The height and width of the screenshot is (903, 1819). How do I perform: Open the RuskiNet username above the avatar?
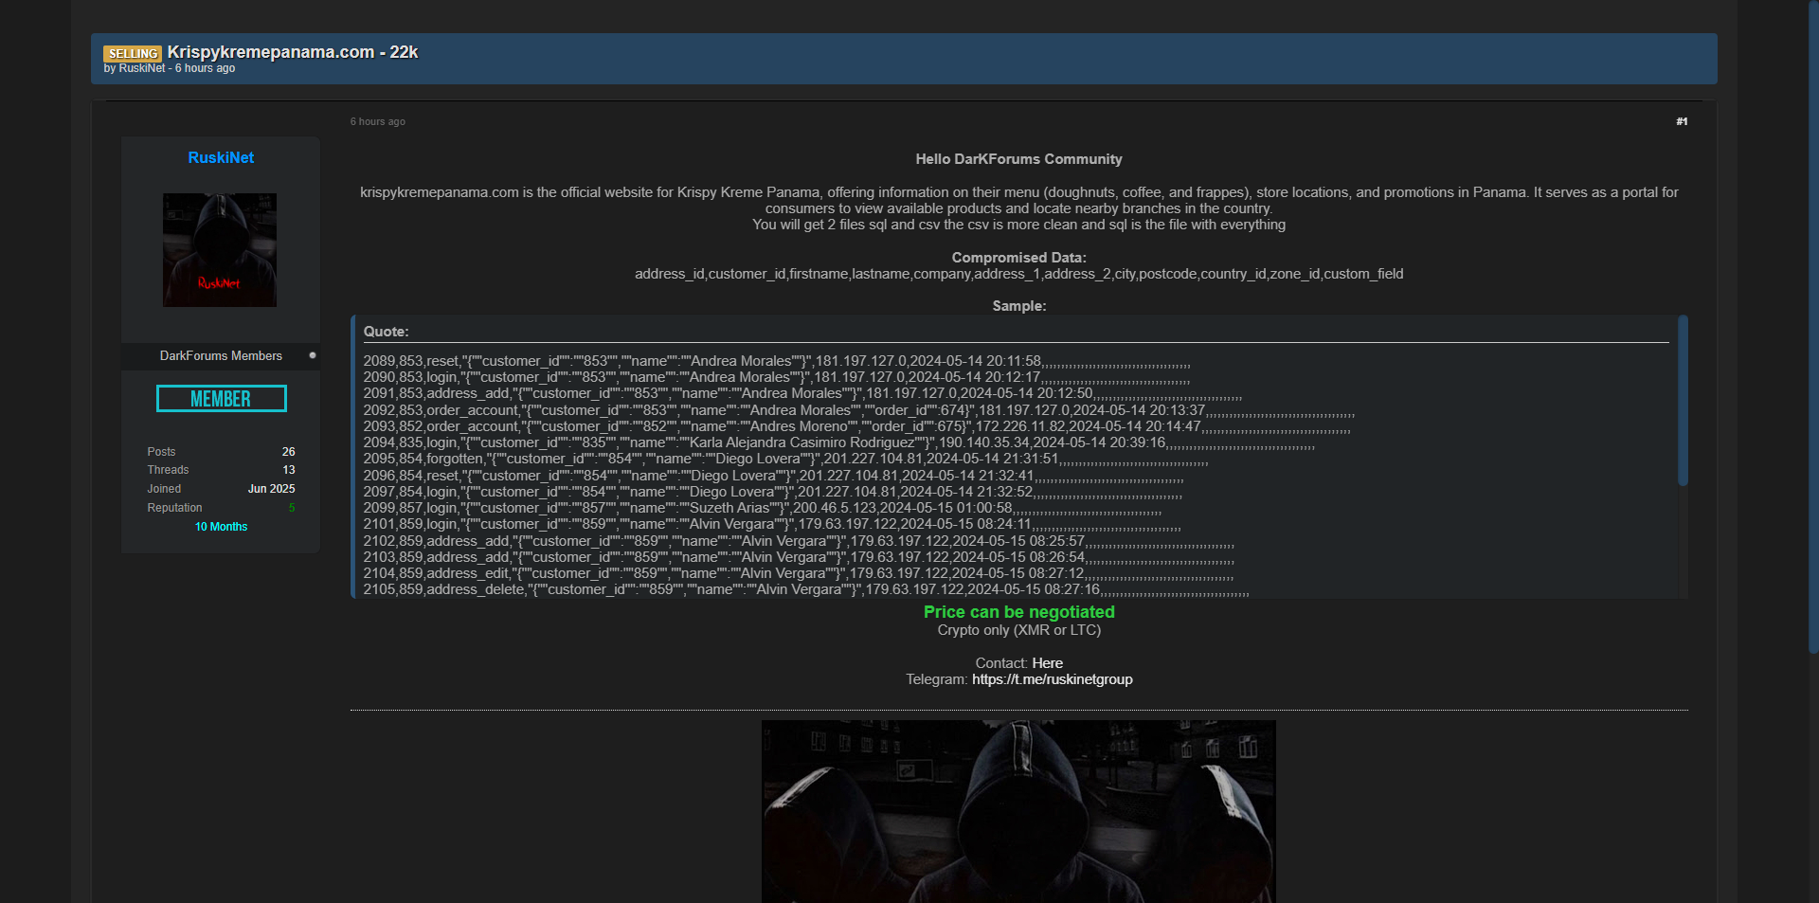(221, 157)
